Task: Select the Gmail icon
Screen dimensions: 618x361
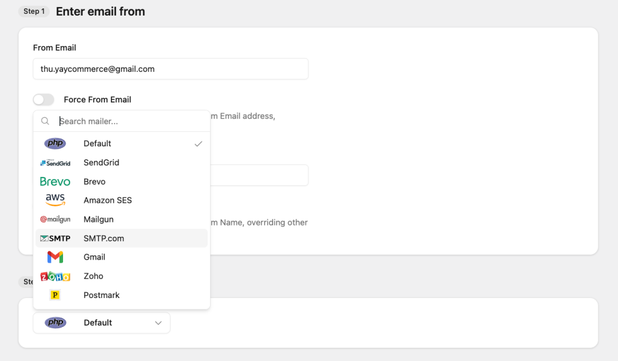Action: click(x=55, y=257)
